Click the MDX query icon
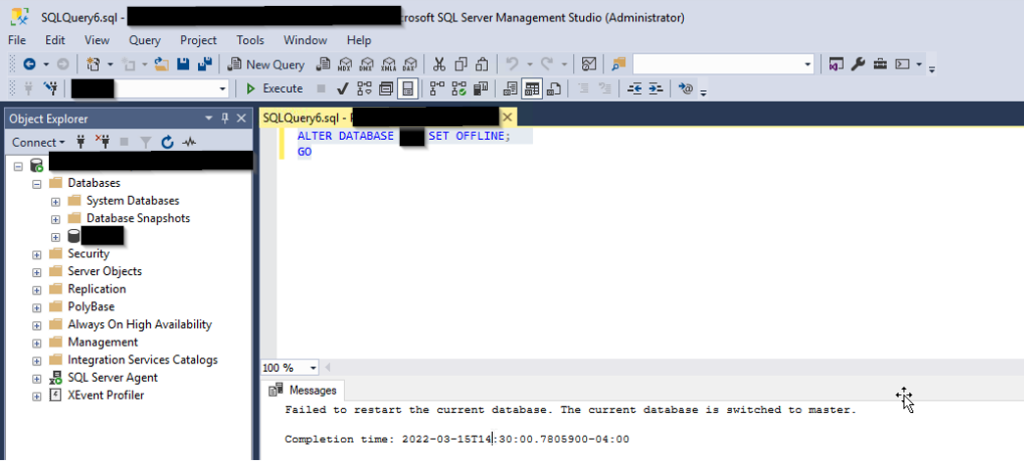Screen dimensions: 1024x463 (x=345, y=64)
